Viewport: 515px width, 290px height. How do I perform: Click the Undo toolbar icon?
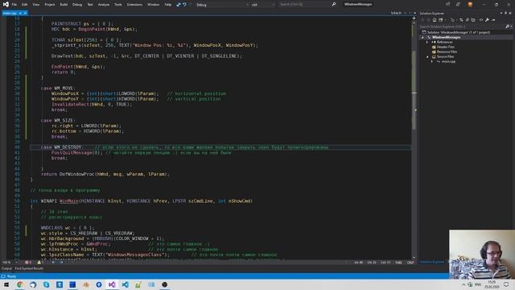(x=184, y=5)
